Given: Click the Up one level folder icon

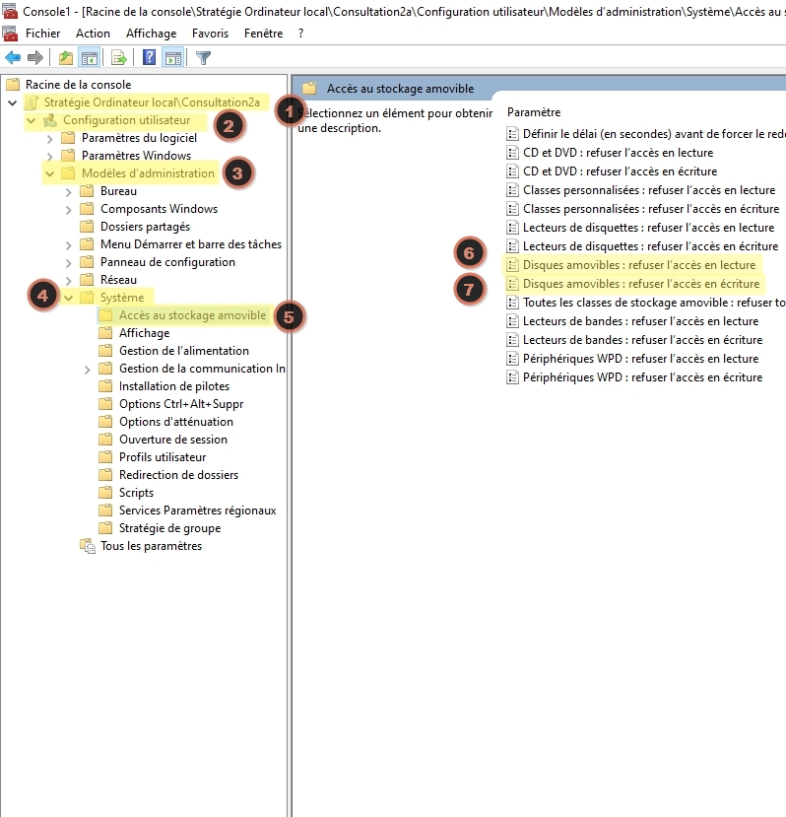Looking at the screenshot, I should (x=66, y=57).
